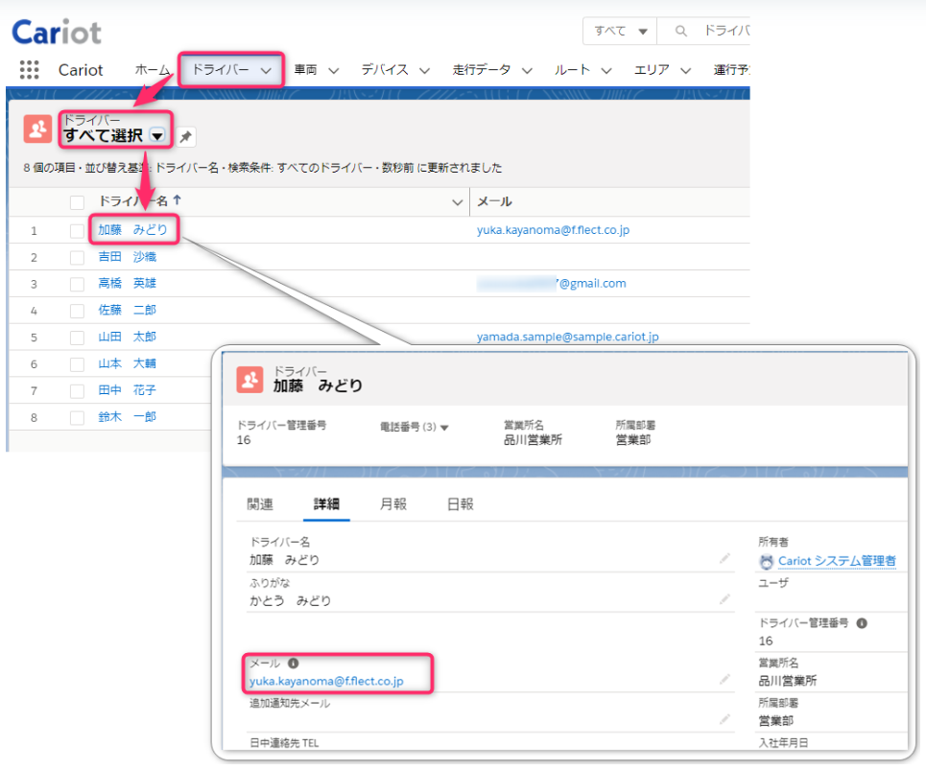926x770 pixels.
Task: Open driver record 山本 大輔
Action: click(128, 364)
